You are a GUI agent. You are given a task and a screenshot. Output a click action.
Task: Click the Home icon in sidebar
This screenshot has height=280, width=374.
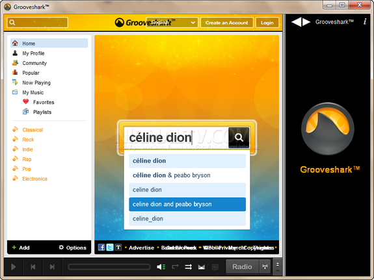[x=15, y=43]
